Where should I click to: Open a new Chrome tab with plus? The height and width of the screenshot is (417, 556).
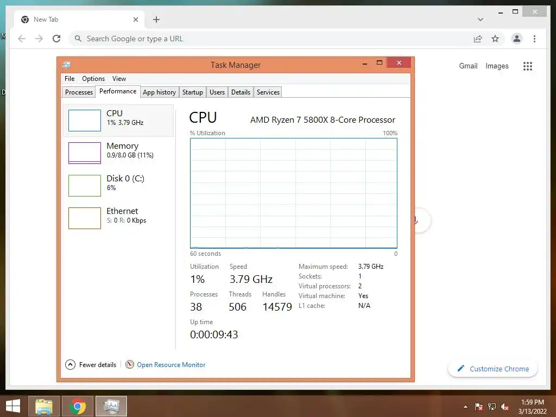156,20
